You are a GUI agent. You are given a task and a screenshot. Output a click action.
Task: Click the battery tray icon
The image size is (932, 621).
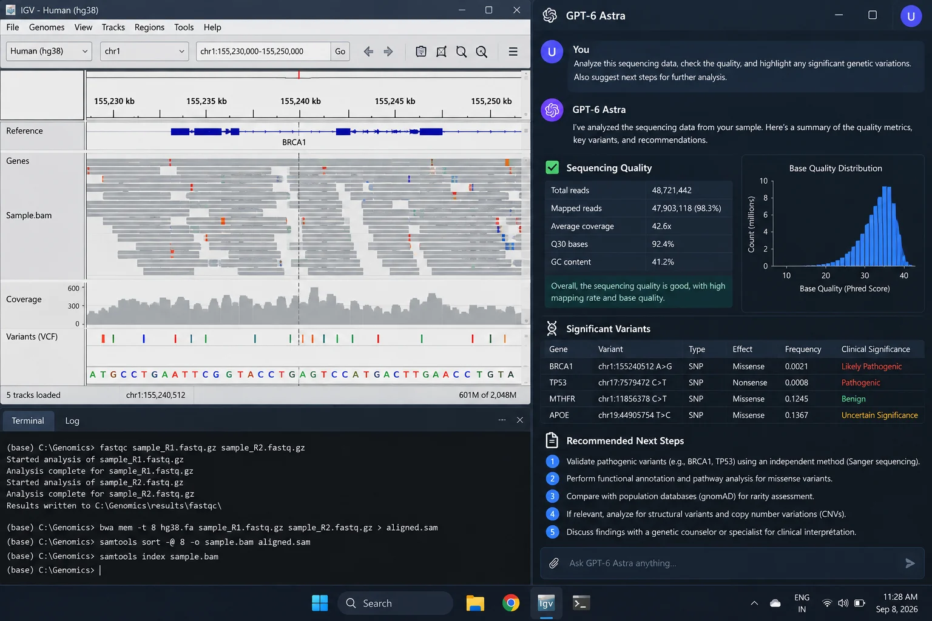860,603
